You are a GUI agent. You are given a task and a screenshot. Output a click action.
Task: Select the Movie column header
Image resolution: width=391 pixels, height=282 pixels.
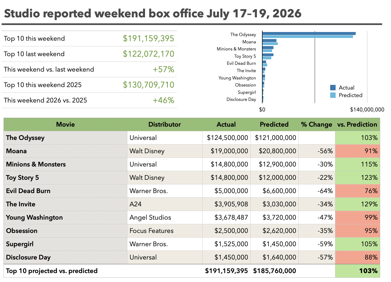click(65, 124)
